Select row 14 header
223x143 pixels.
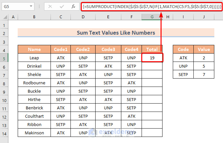[4, 133]
